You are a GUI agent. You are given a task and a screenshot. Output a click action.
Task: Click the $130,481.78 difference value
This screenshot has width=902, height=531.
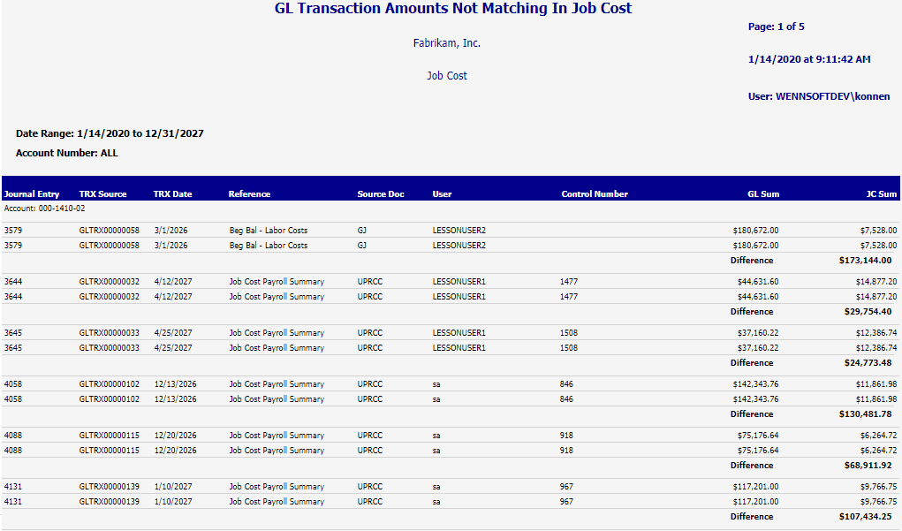[865, 414]
